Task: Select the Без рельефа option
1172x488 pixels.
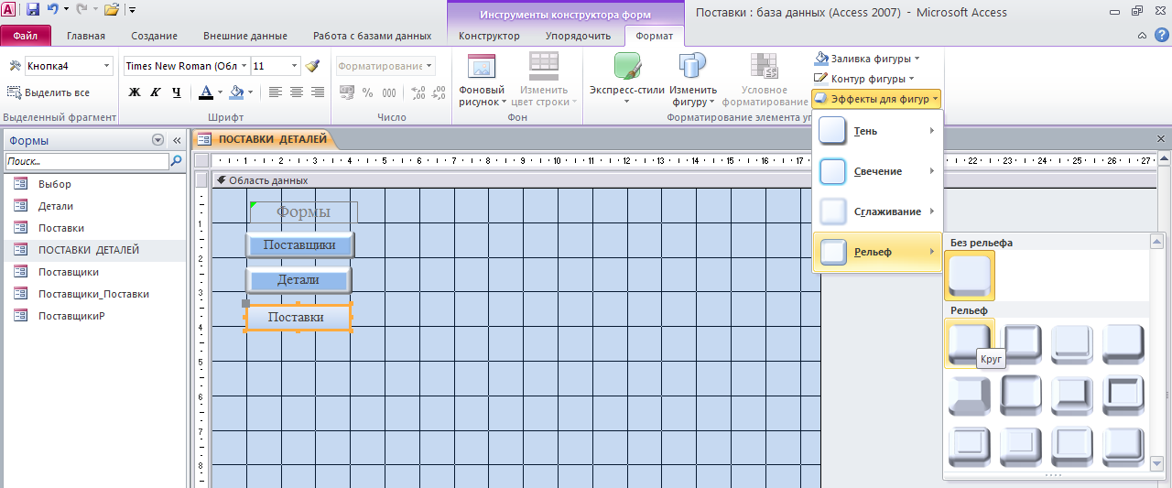Action: (x=970, y=276)
